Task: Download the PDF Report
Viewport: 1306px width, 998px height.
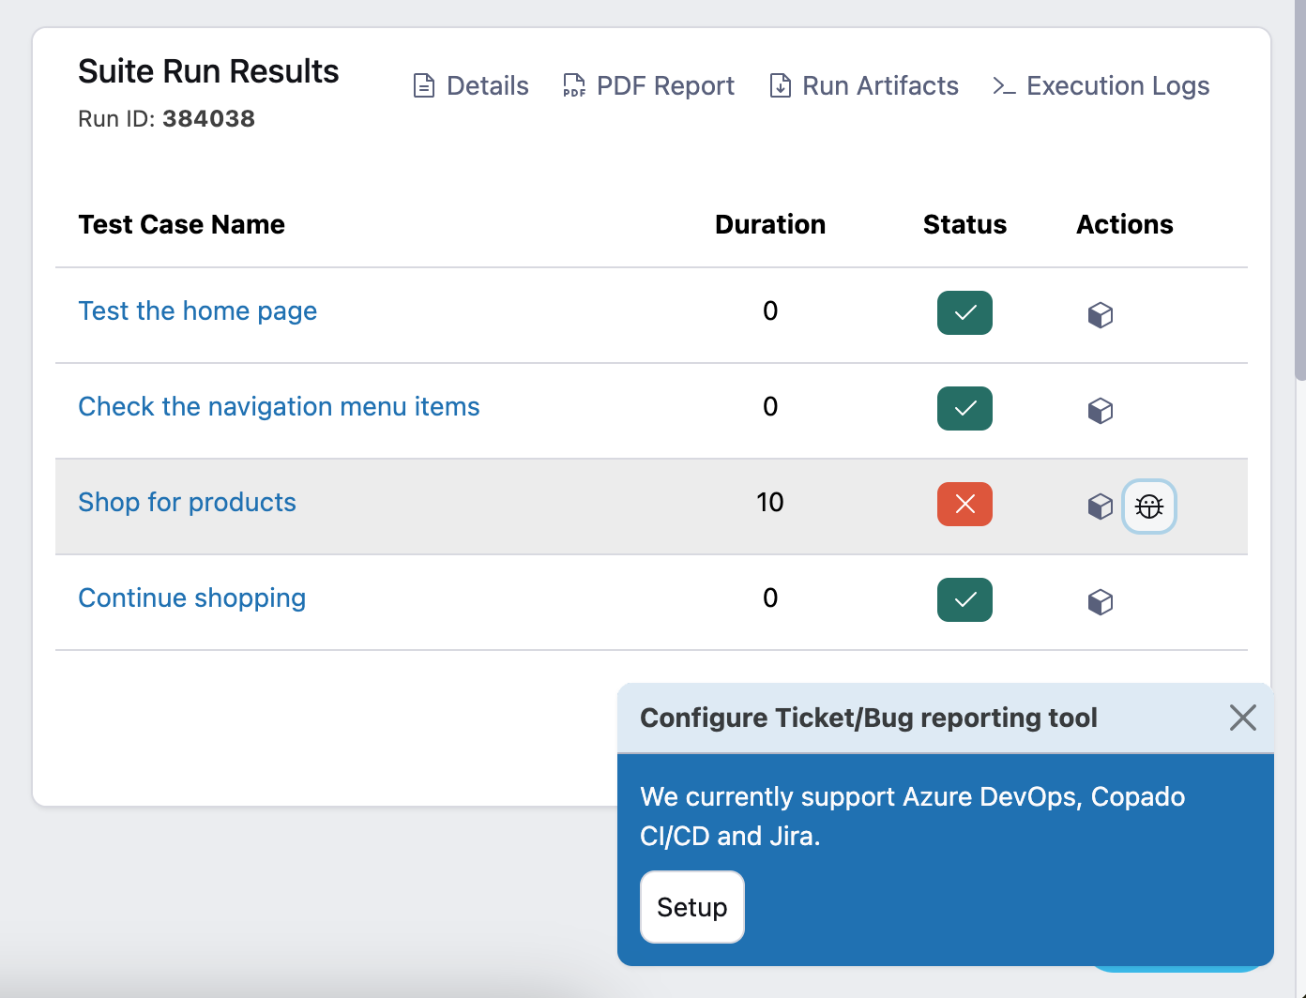Action: 648,86
